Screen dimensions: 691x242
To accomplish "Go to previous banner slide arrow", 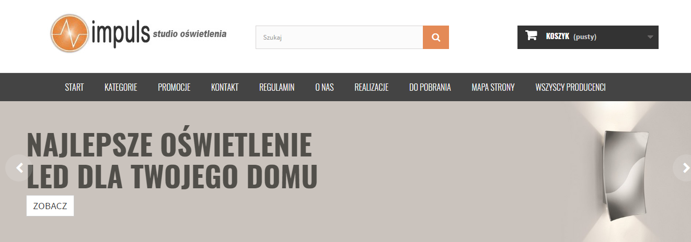I will pyautogui.click(x=19, y=168).
